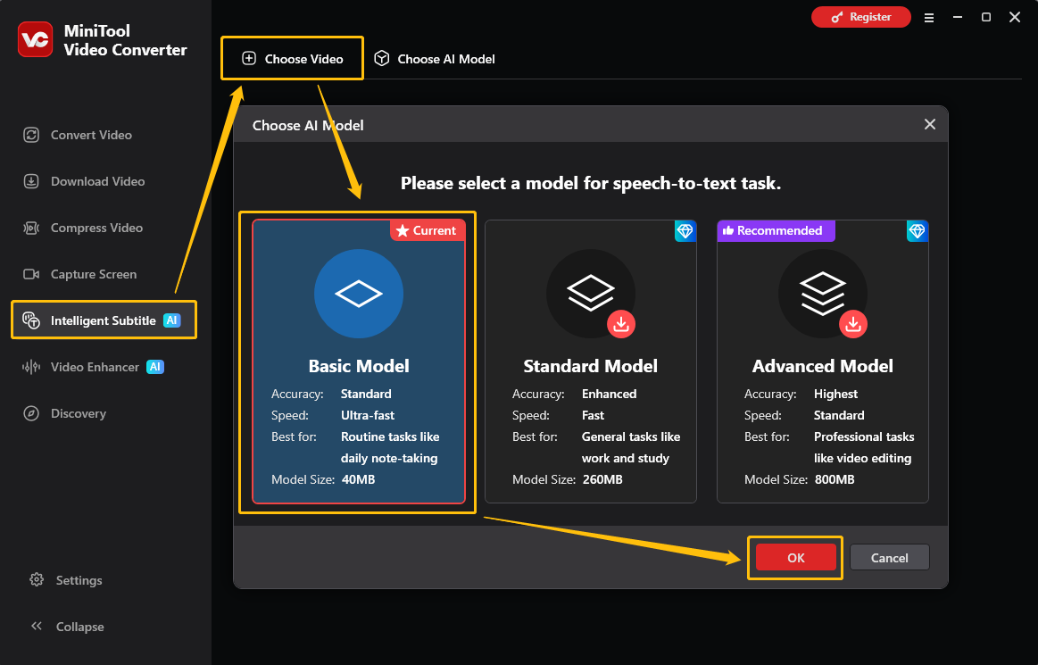Click the Choose Video tab

coord(292,59)
